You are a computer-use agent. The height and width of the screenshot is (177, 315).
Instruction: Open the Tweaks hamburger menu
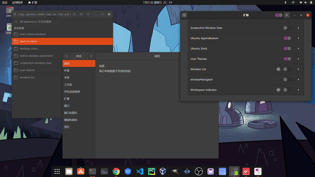(91, 56)
